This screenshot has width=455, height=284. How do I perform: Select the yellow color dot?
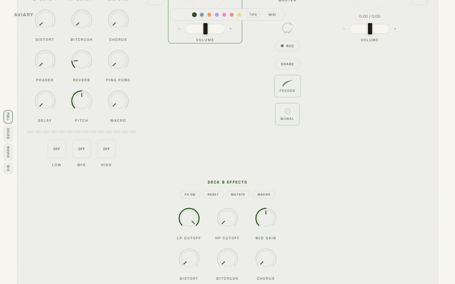click(239, 15)
